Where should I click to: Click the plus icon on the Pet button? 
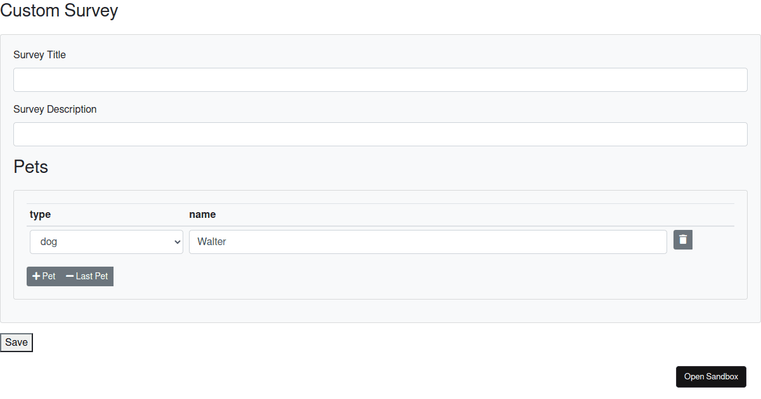pos(36,276)
